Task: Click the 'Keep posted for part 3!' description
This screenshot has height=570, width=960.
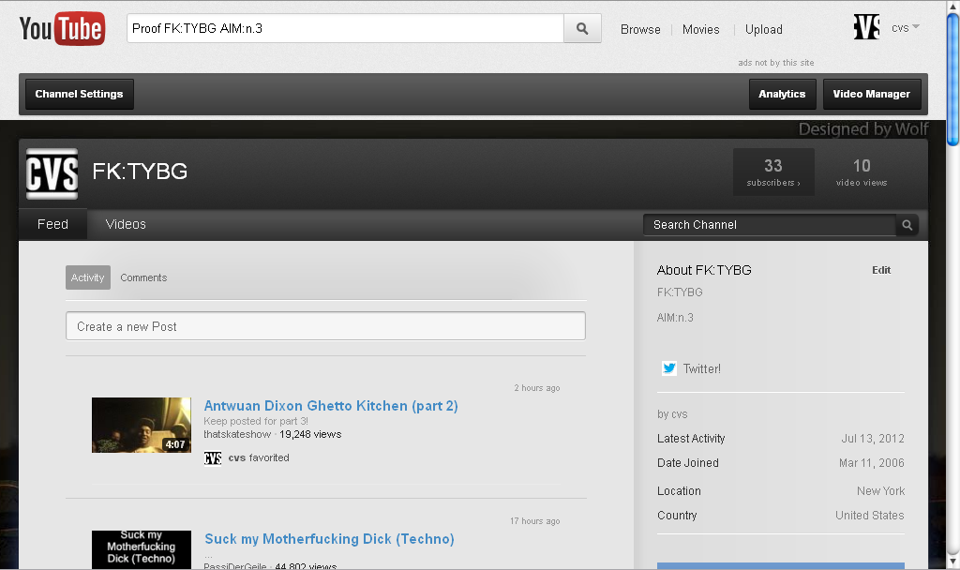Action: pos(256,421)
